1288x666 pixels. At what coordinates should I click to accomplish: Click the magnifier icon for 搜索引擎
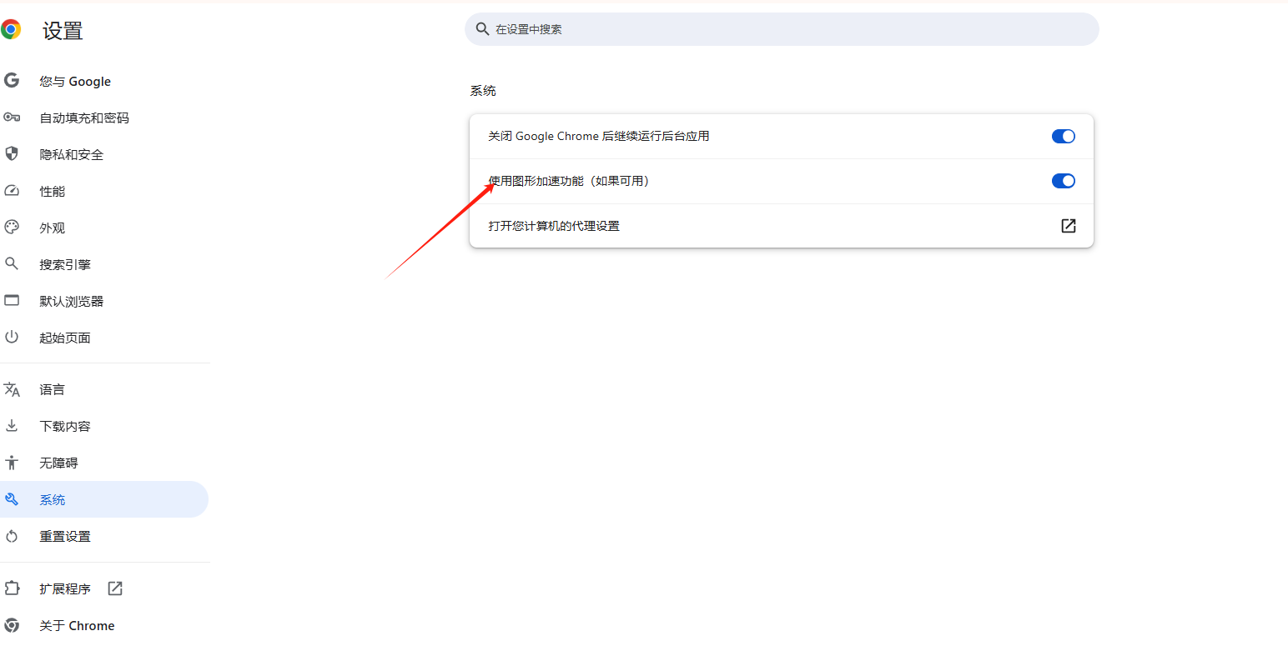12,263
